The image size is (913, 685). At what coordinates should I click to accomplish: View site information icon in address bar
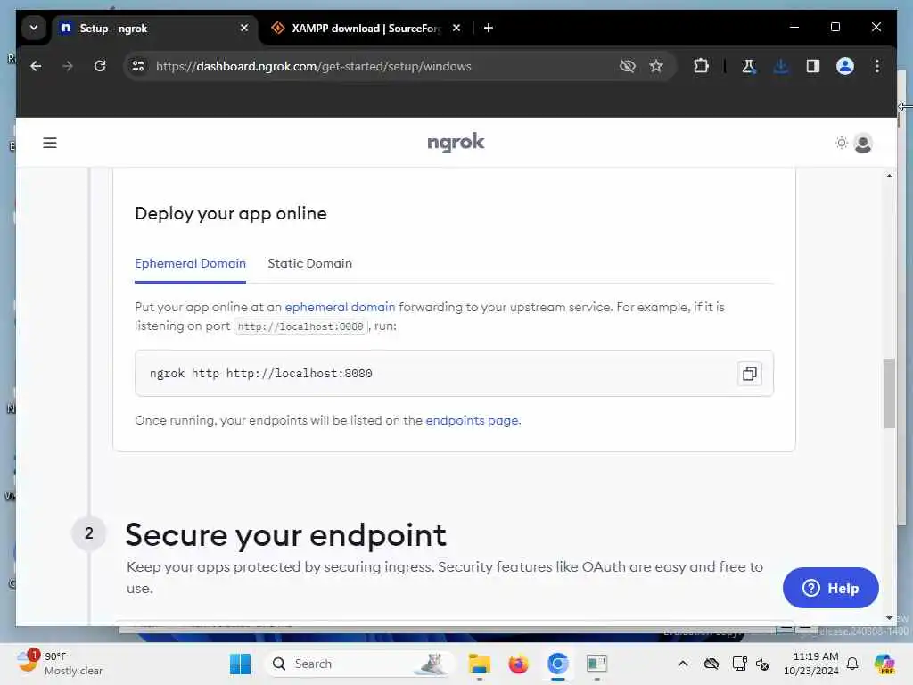[x=138, y=66]
